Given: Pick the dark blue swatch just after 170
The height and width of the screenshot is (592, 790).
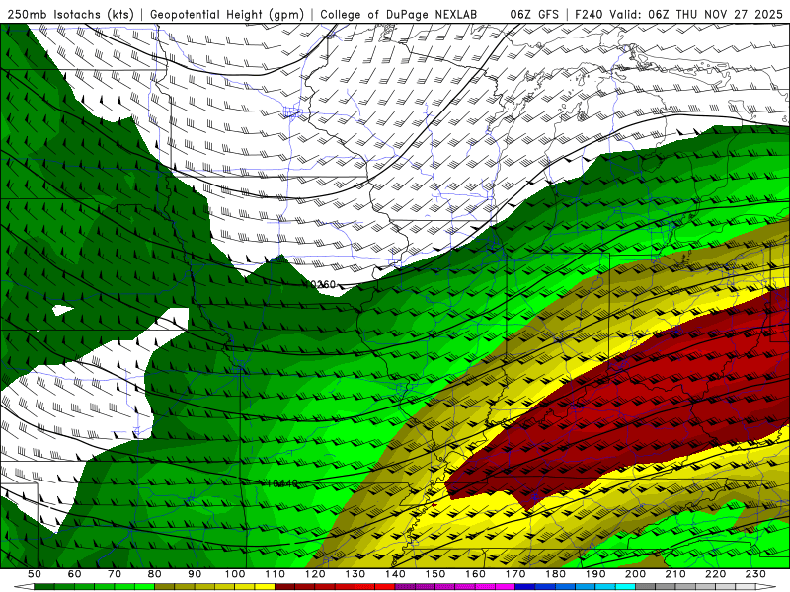Looking at the screenshot, I should click(x=525, y=587).
